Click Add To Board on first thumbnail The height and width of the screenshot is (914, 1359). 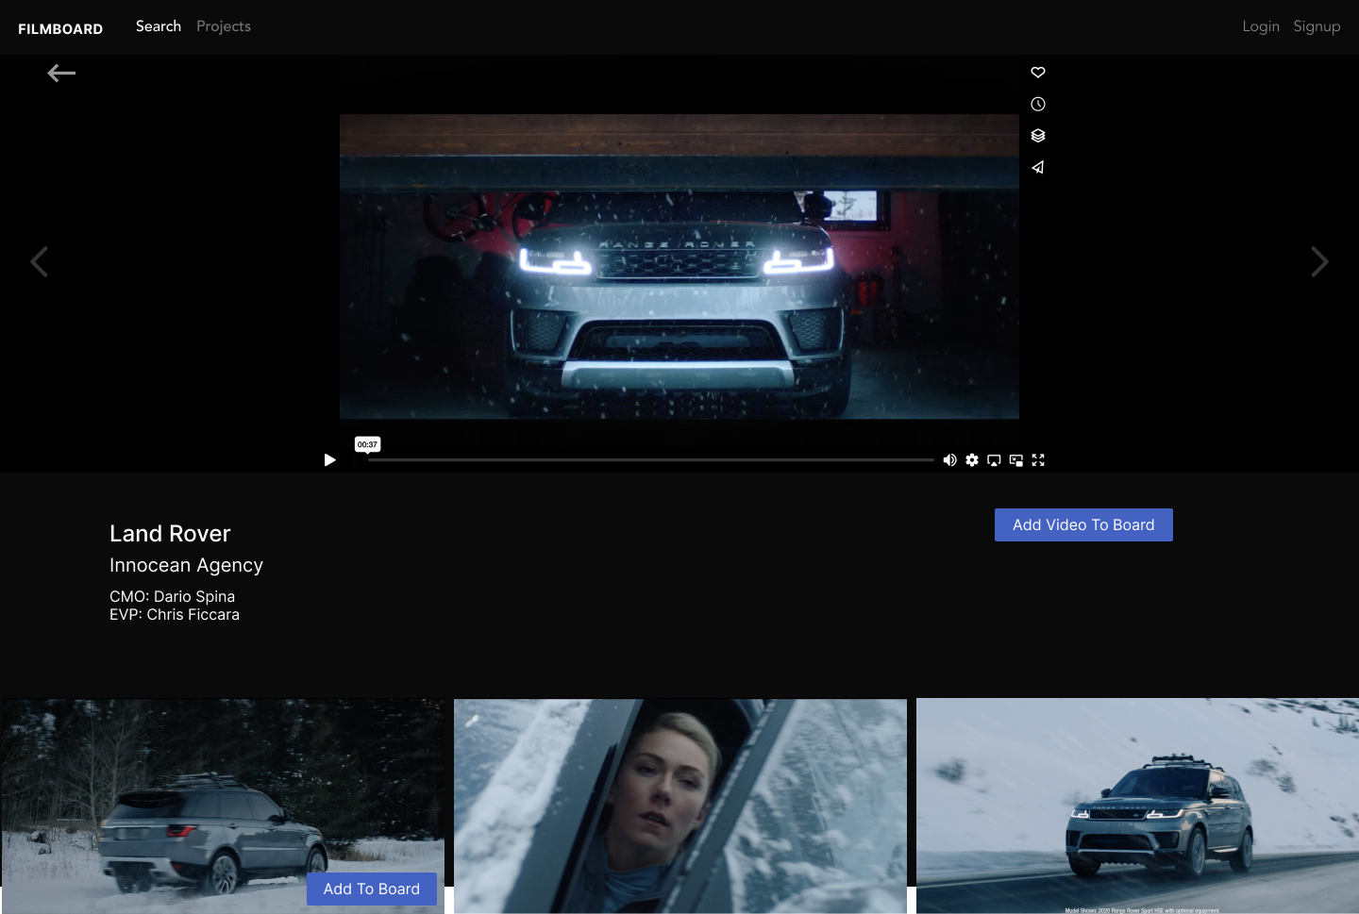372,889
